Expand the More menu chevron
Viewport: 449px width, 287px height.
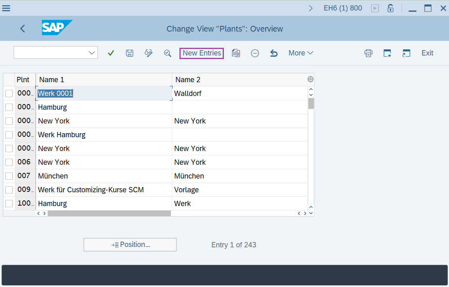click(310, 53)
